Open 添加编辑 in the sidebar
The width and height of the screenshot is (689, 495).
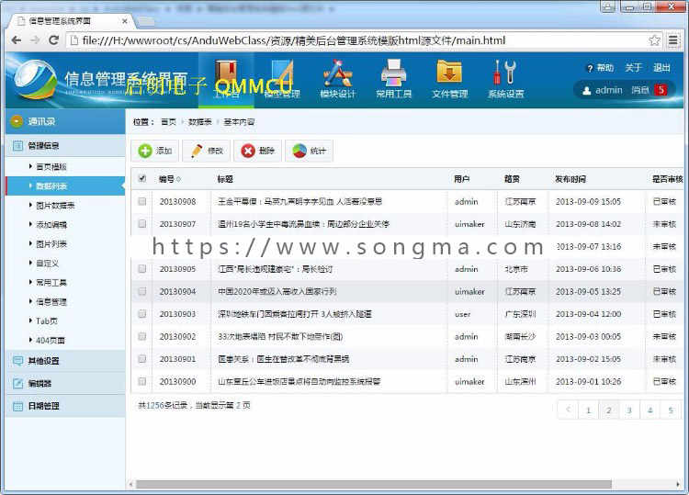51,225
